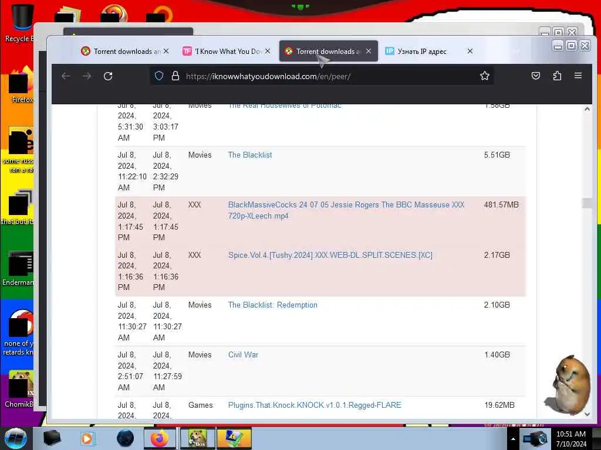Close the first Torrent downloads tab
This screenshot has height=450, width=601.
coord(166,51)
